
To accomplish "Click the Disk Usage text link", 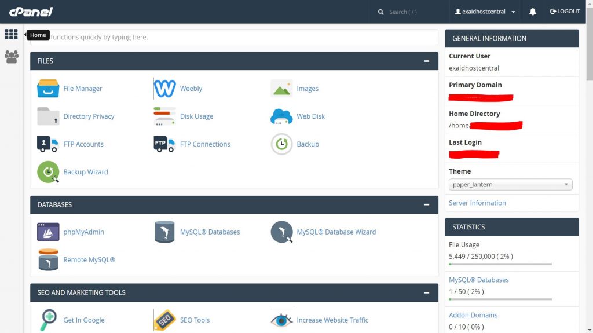I will pyautogui.click(x=196, y=116).
